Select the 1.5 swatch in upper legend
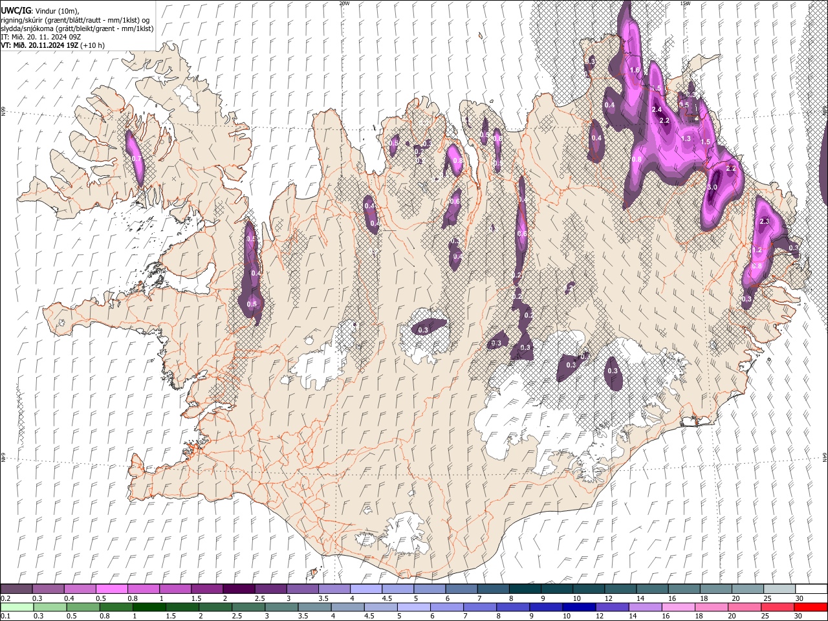This screenshot has height=621, width=828. [206, 589]
